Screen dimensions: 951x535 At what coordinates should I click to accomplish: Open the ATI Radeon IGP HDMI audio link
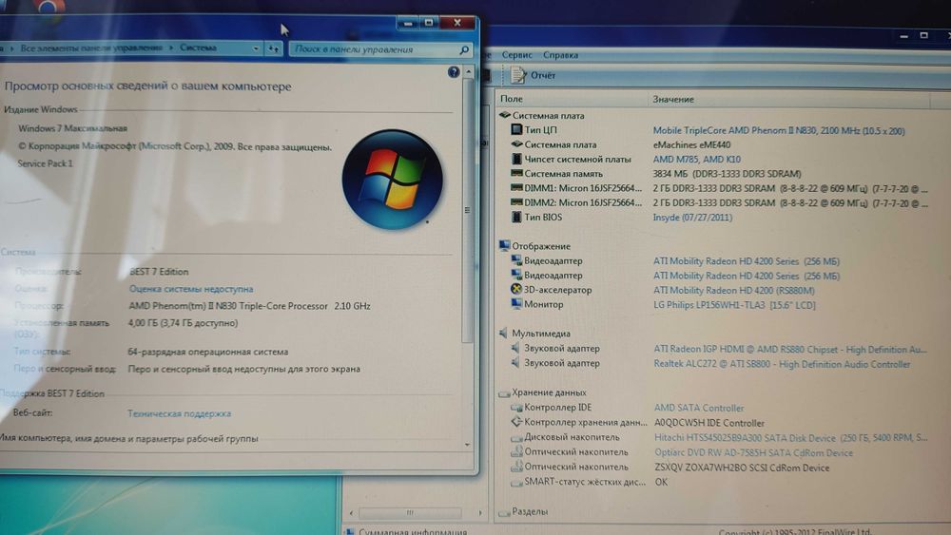coord(789,350)
